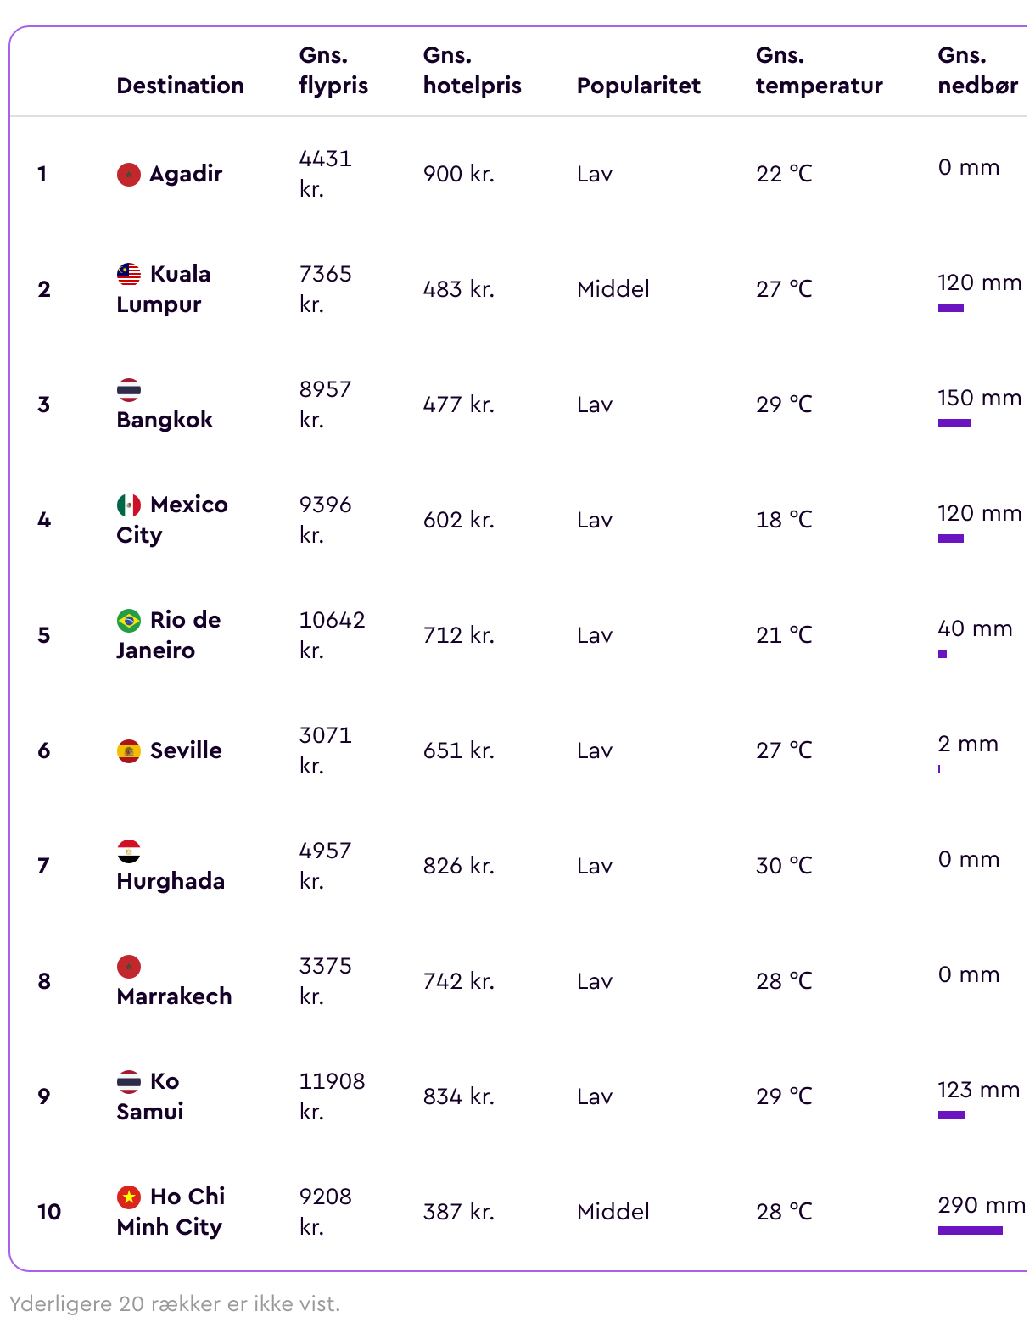The height and width of the screenshot is (1328, 1035).
Task: Click the Vietnam flag beside Ho Chi Minh City
Action: (x=129, y=1197)
